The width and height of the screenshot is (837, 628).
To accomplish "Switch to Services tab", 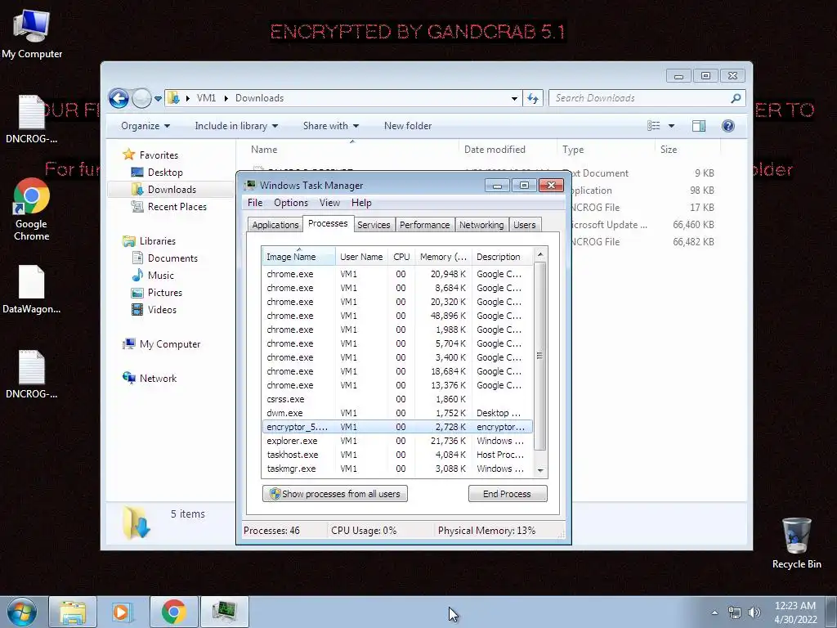I will [x=374, y=225].
